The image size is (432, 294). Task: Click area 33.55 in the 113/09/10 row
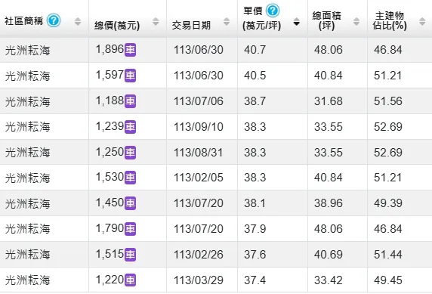[x=328, y=127]
